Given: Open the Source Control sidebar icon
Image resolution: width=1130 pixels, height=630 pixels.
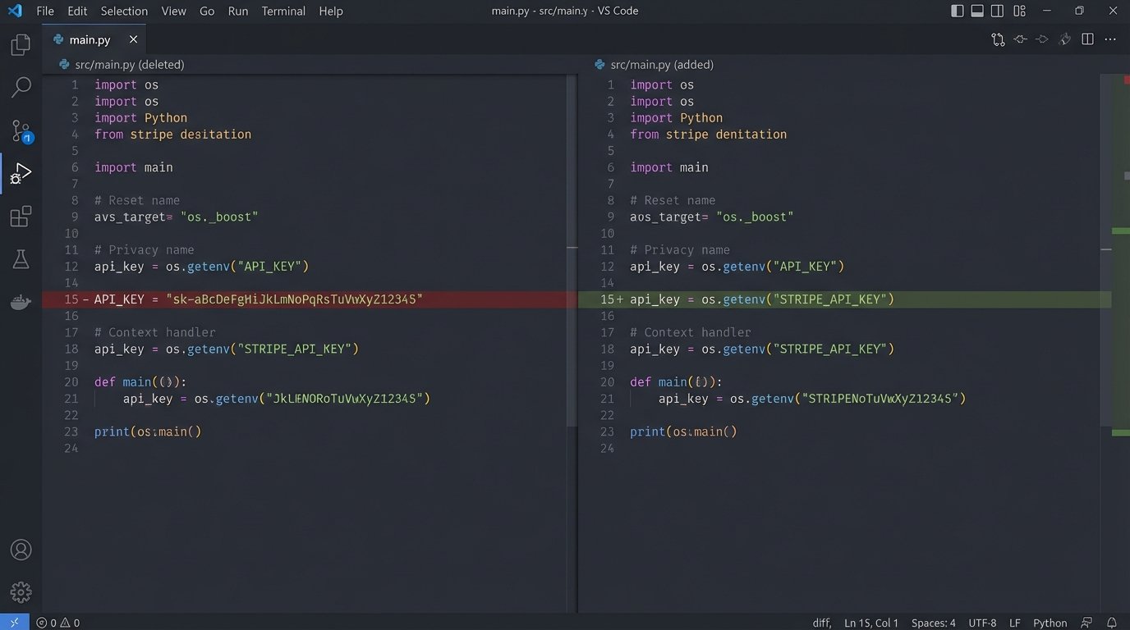Looking at the screenshot, I should 21,130.
